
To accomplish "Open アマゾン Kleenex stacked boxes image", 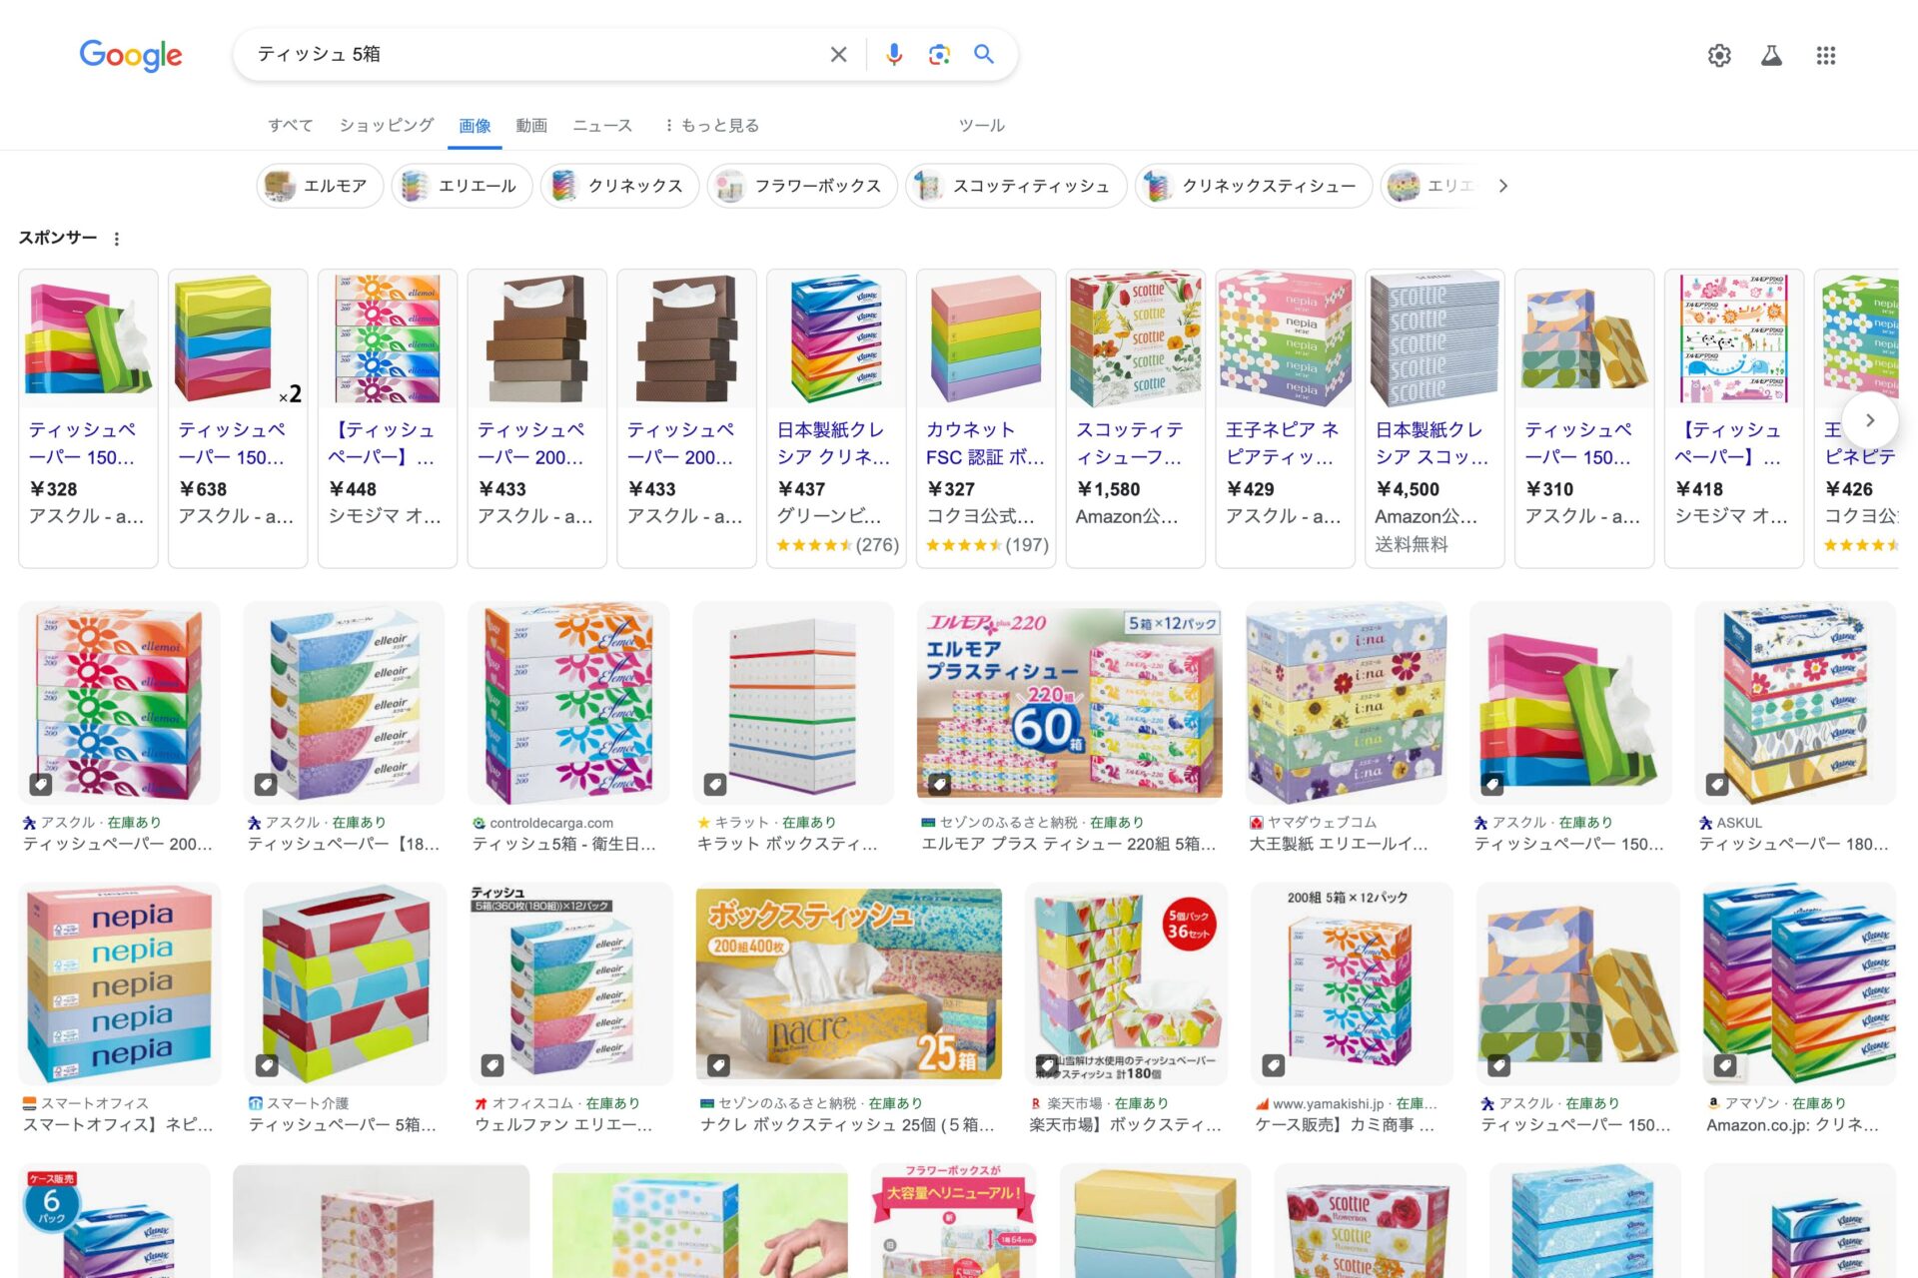I will [x=1800, y=983].
